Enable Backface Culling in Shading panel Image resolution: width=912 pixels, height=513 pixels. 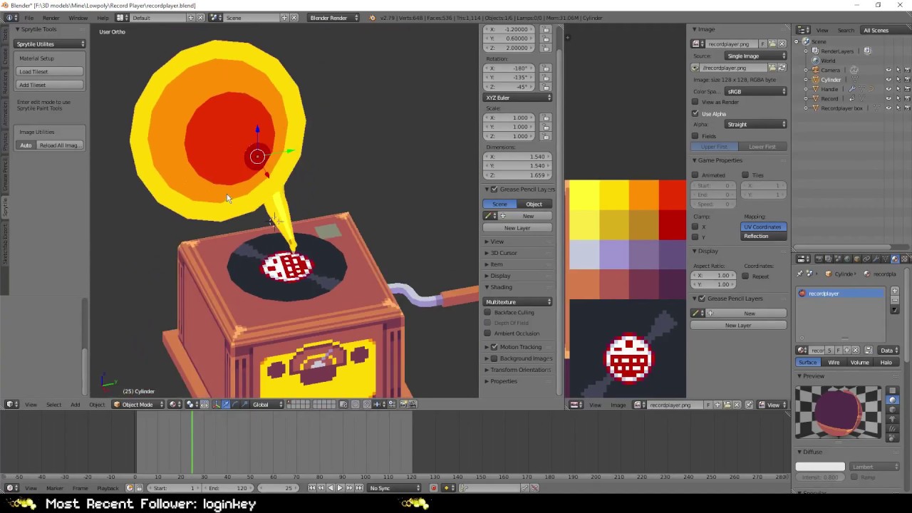point(487,312)
